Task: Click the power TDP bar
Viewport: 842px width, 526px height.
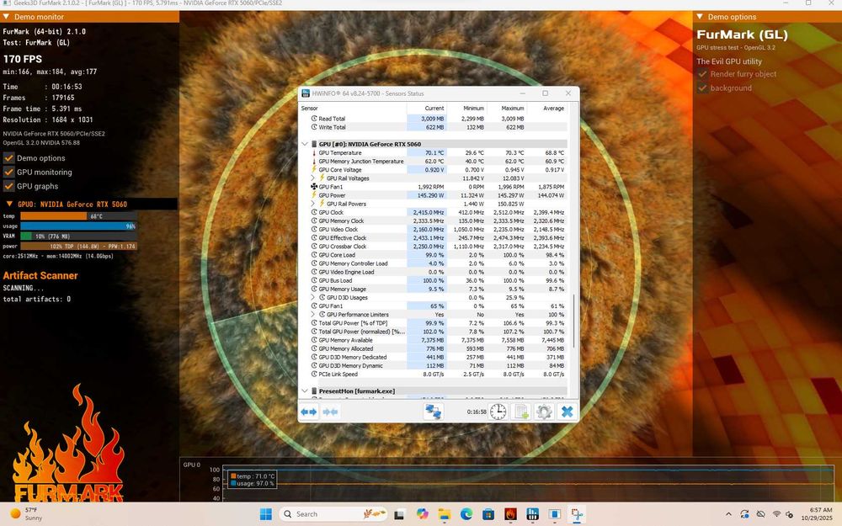Action: point(78,246)
